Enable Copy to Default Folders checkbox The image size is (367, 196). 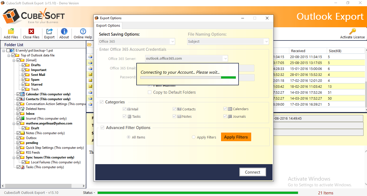coord(150,92)
